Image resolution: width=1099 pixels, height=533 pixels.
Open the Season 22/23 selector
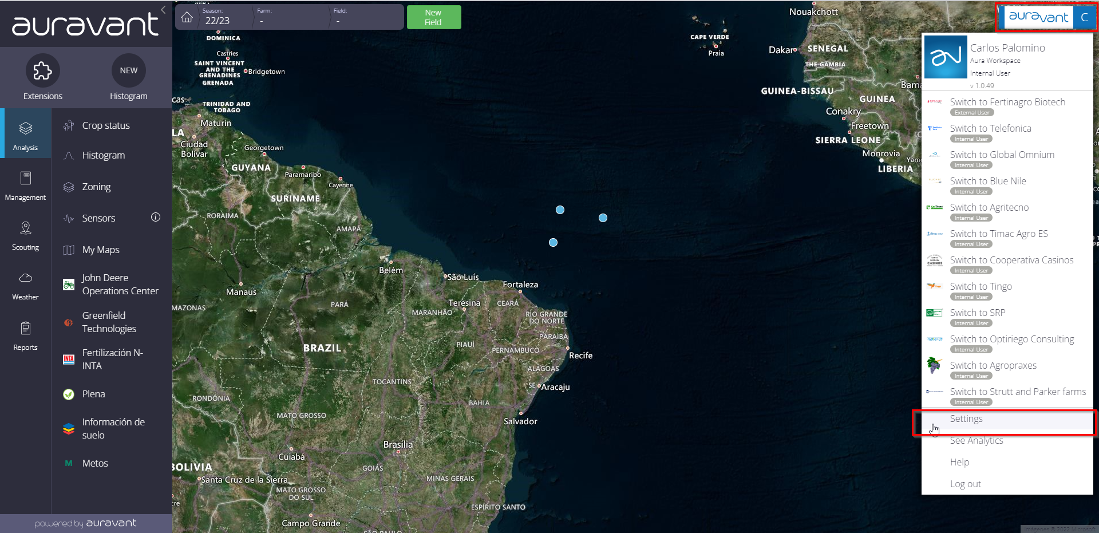tap(226, 17)
